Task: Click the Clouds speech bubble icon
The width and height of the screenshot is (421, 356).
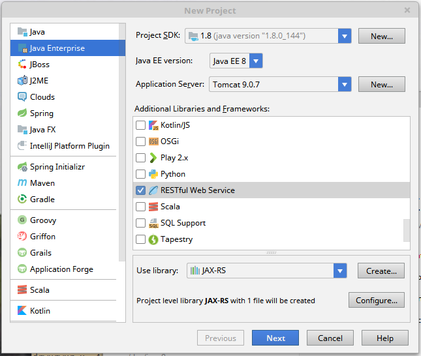Action: 22,97
